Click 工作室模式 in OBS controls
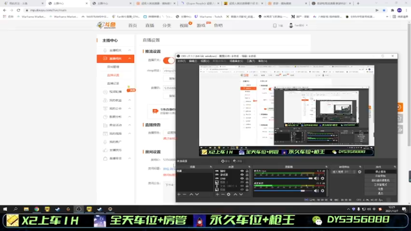 point(380,185)
